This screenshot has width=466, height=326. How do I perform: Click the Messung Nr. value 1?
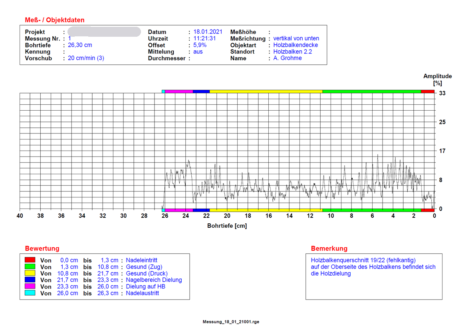pyautogui.click(x=69, y=38)
